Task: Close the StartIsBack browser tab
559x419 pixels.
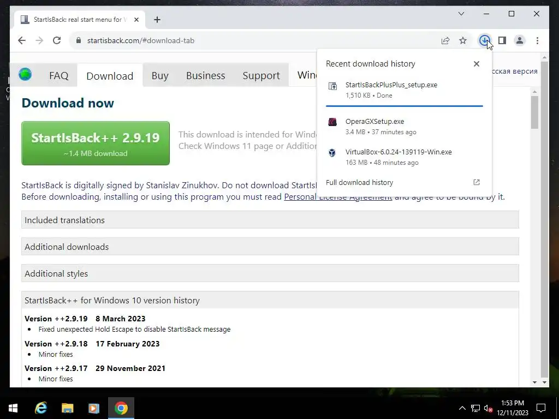Action: point(136,20)
